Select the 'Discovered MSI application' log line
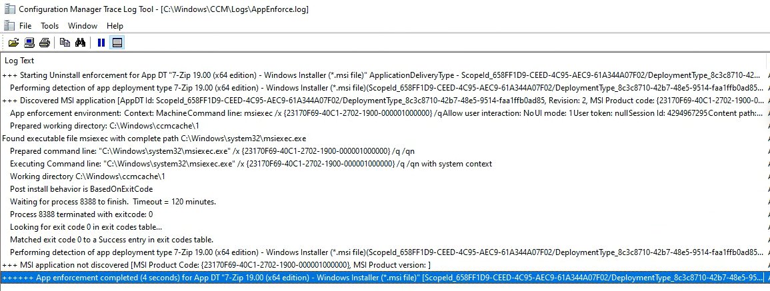 click(383, 101)
